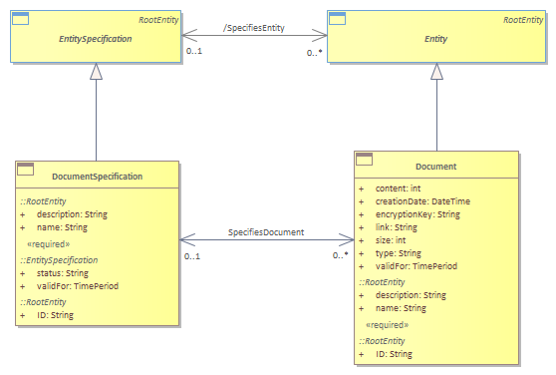This screenshot has height=375, width=556.
Task: Select the EntitySpecification class name
Action: tap(96, 39)
